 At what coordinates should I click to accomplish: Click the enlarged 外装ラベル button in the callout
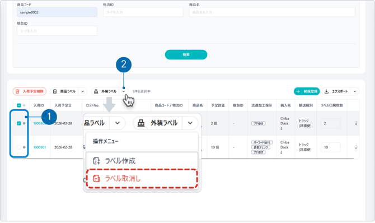158,123
